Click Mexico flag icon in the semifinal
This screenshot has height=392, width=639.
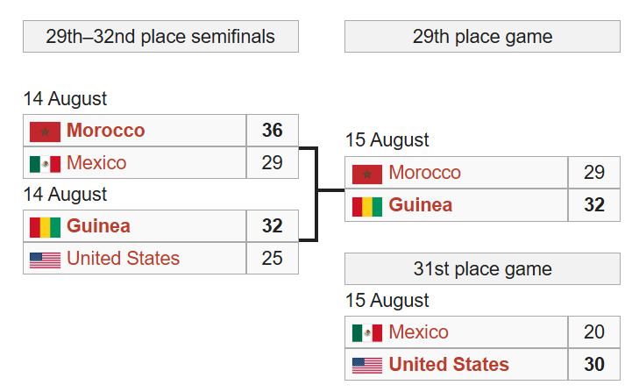pyautogui.click(x=46, y=164)
